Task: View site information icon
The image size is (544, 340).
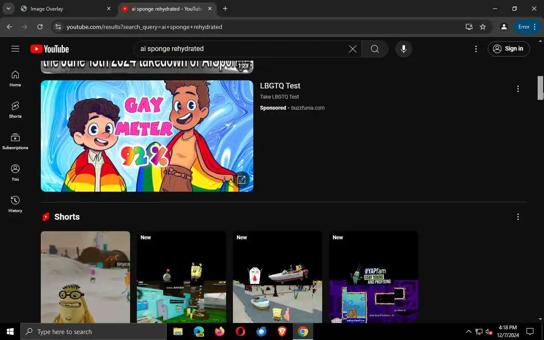Action: tap(58, 27)
